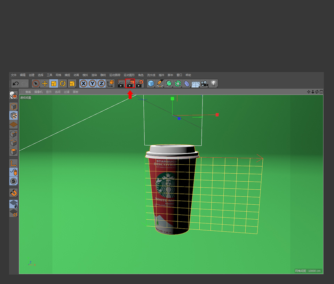
Task: Open the Floor environment icon
Action: [196, 84]
